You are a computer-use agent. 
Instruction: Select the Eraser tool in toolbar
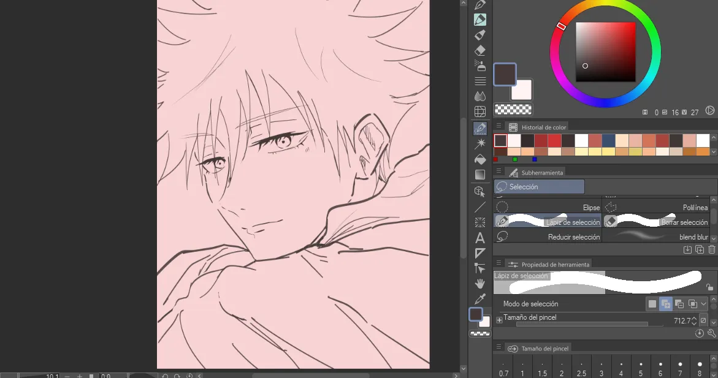point(480,50)
